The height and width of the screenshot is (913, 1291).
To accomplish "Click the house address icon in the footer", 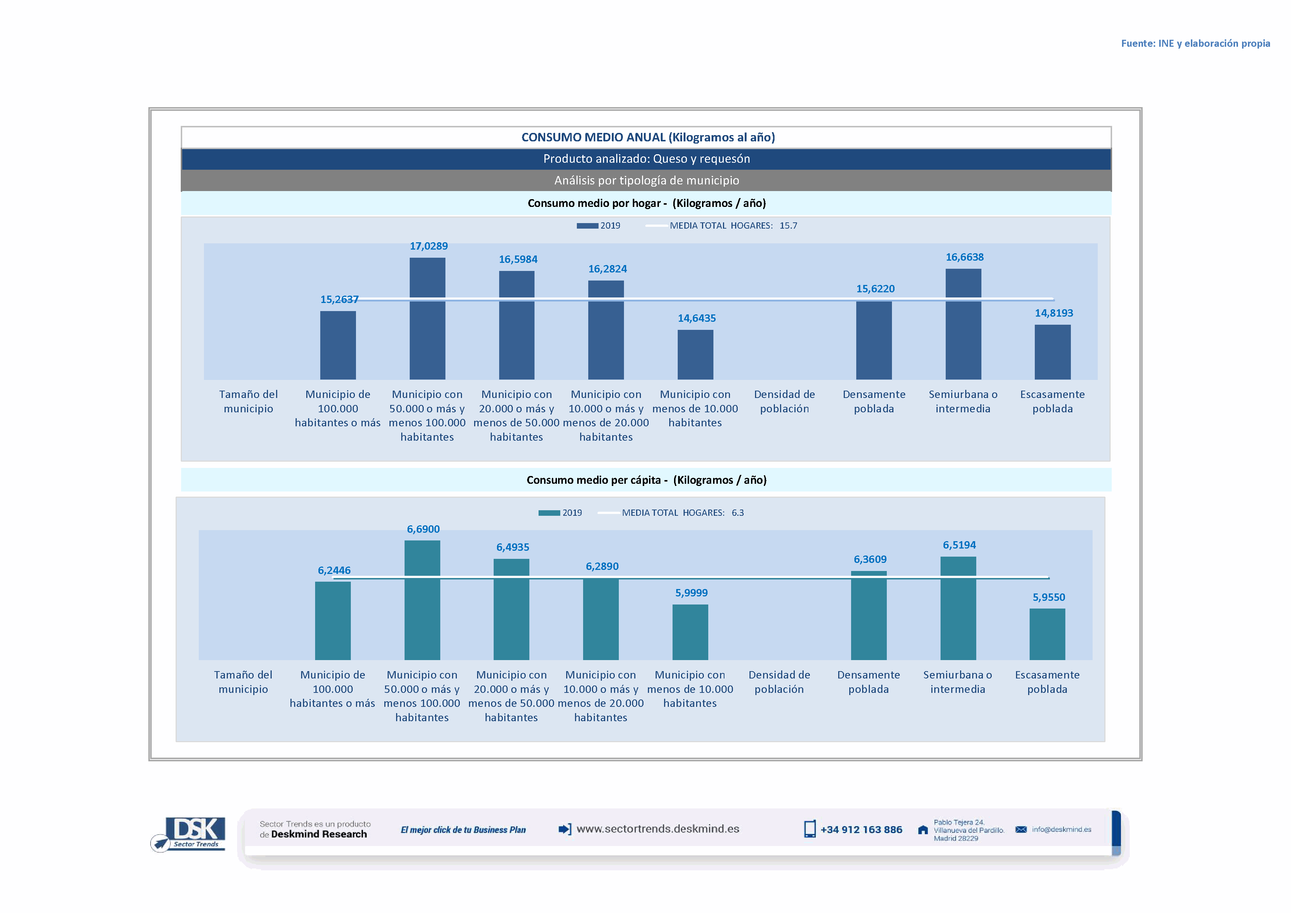I will click(923, 830).
